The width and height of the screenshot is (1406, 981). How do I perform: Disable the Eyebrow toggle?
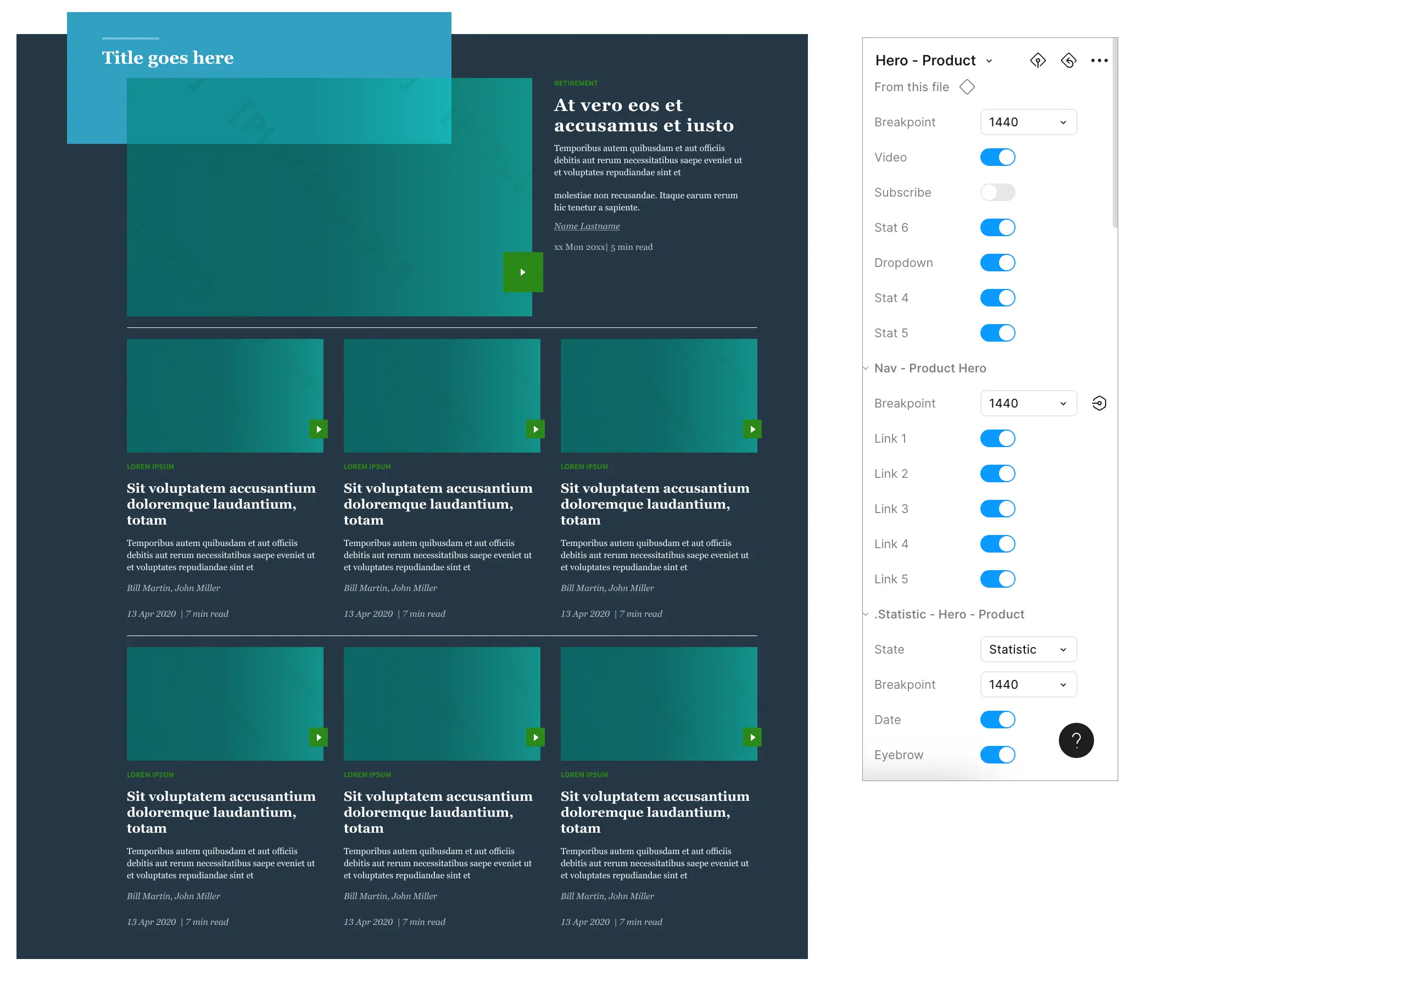coord(997,755)
